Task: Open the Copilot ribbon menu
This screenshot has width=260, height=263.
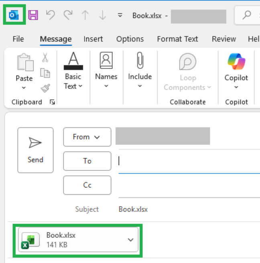Action: (x=236, y=71)
